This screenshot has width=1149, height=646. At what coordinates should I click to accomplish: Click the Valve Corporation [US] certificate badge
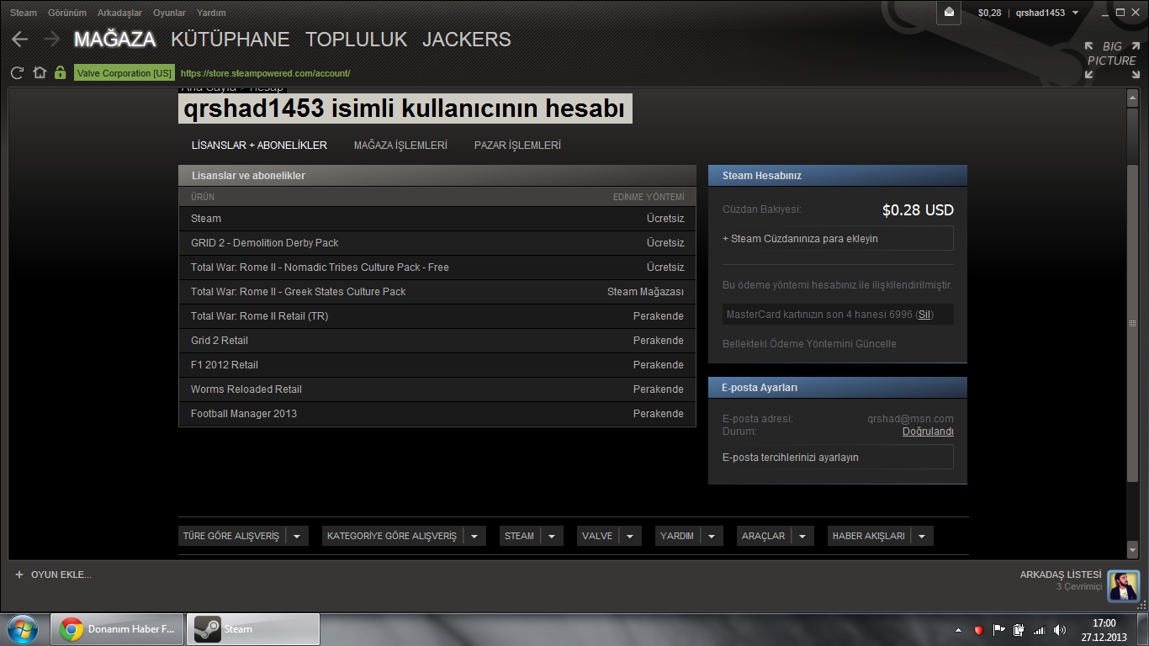click(124, 73)
